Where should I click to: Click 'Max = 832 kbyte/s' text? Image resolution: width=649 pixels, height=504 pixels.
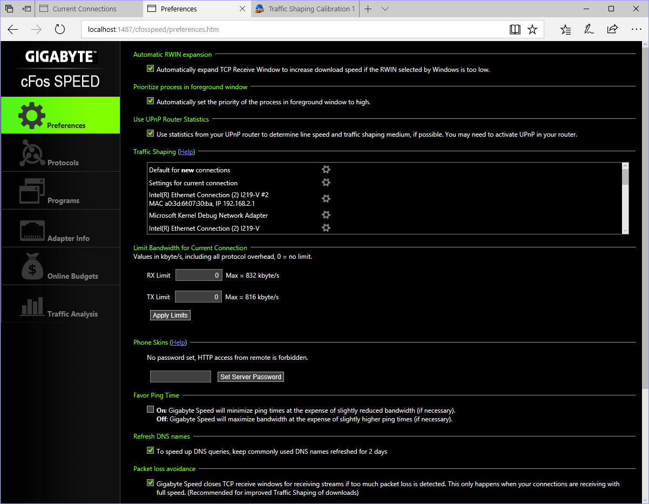tap(252, 275)
